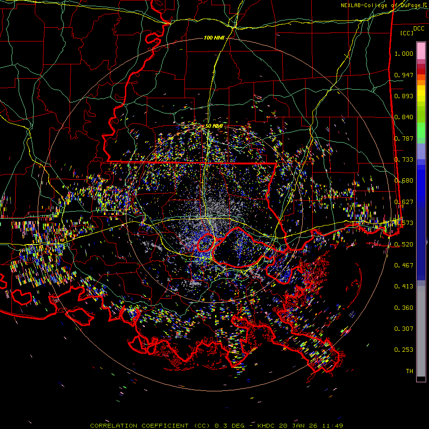429x429 pixels.
Task: Click the 0.413 scale value
Action: [404, 286]
